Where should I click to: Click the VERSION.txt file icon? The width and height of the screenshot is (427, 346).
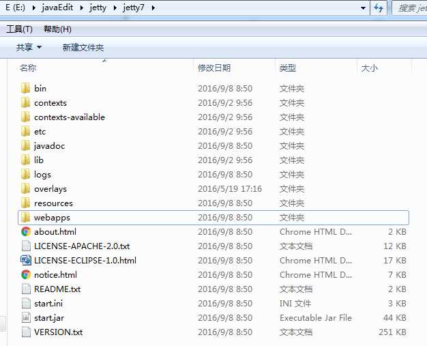click(26, 332)
